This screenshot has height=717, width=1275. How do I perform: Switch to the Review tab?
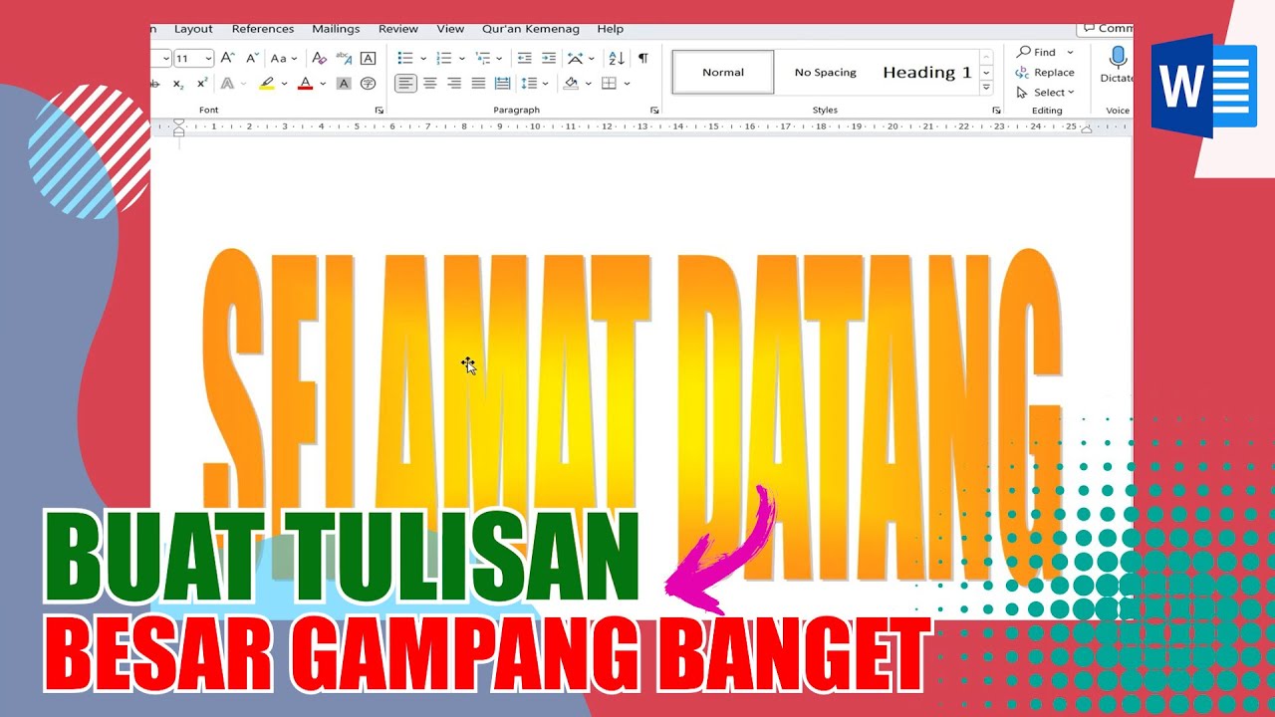[x=398, y=29]
